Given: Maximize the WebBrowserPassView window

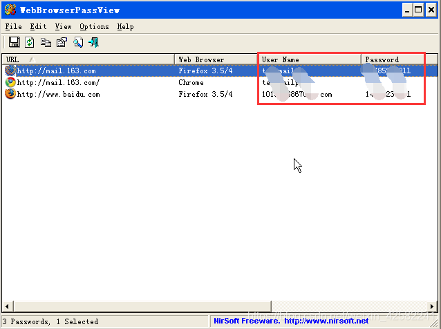Looking at the screenshot, I should pos(418,10).
